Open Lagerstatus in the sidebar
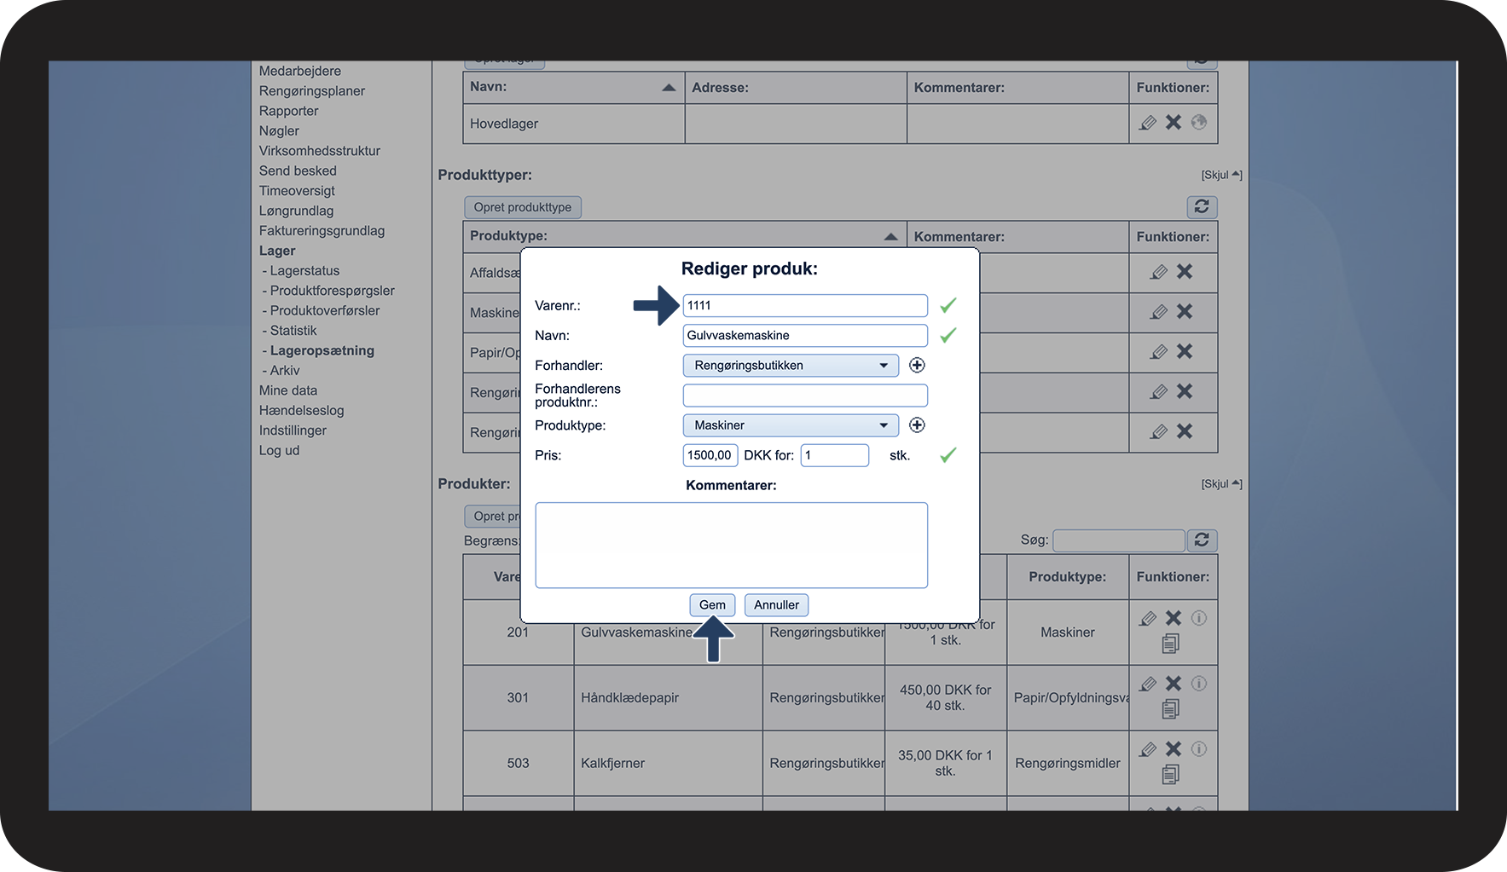The width and height of the screenshot is (1507, 872). click(x=304, y=271)
